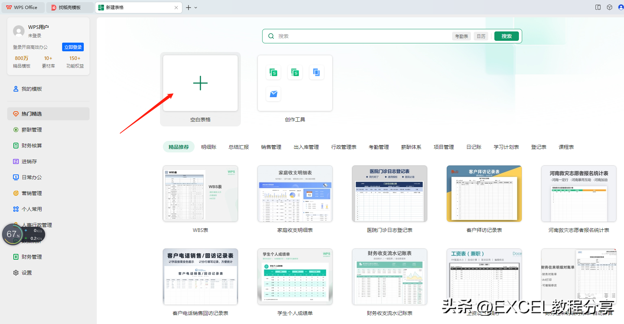Click the 财务核算 sidebar icon

pyautogui.click(x=16, y=146)
